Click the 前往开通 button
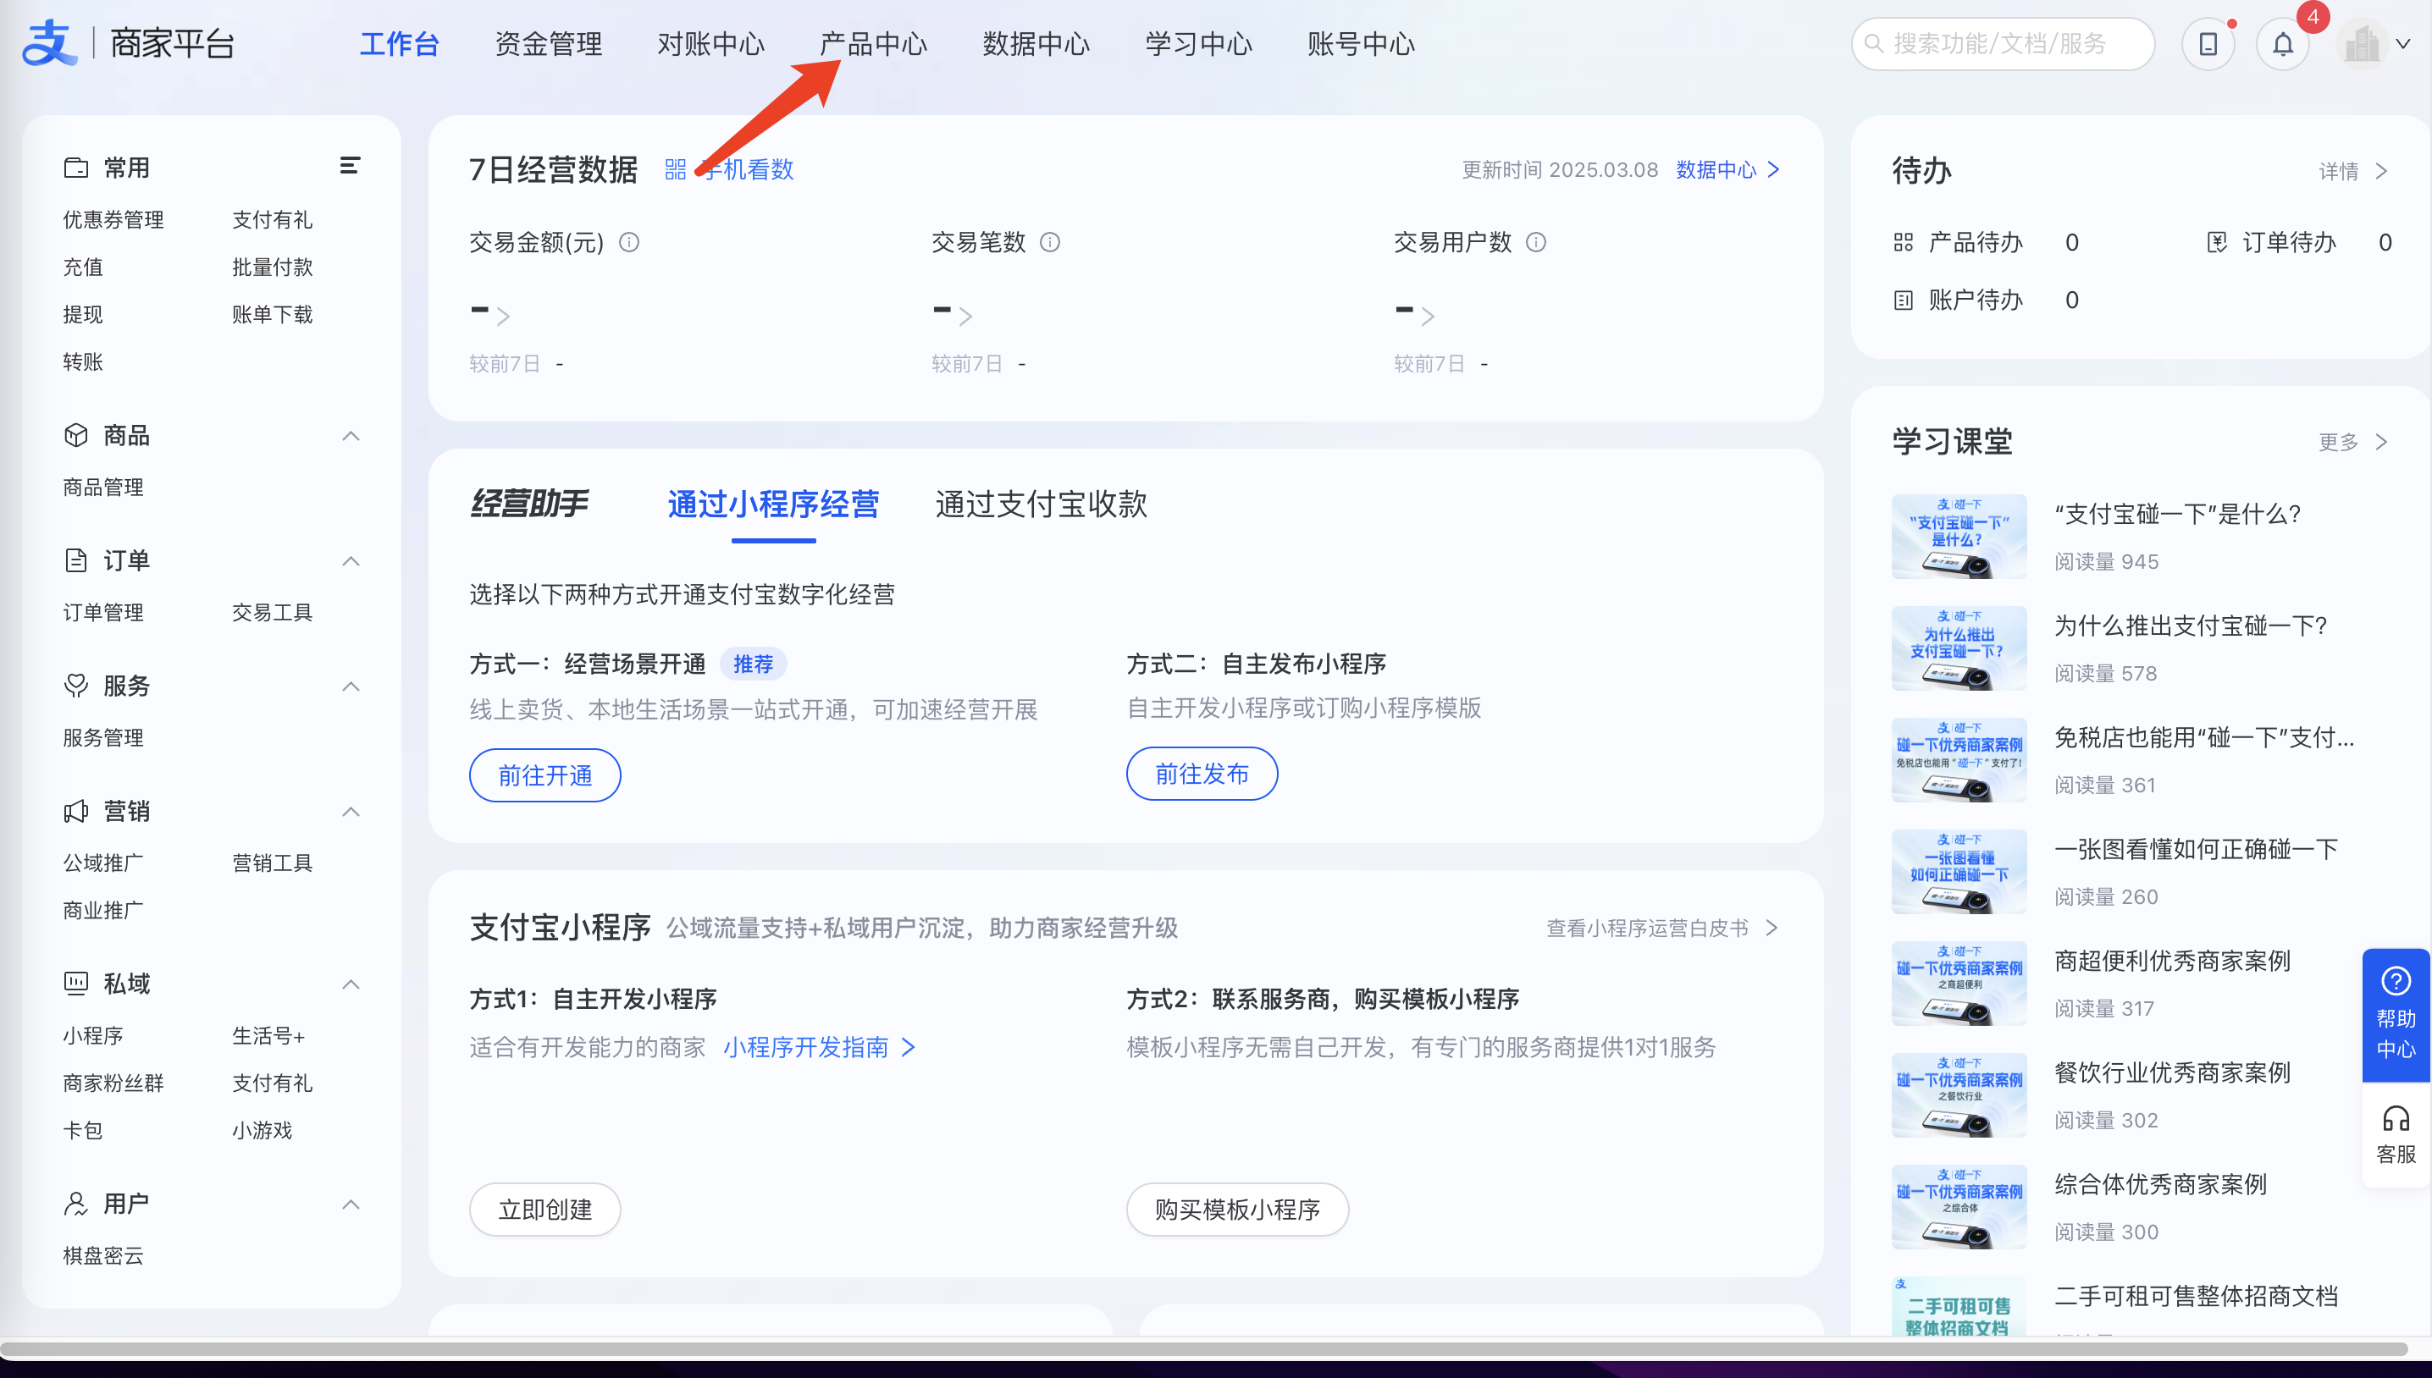Image resolution: width=2432 pixels, height=1378 pixels. tap(545, 775)
